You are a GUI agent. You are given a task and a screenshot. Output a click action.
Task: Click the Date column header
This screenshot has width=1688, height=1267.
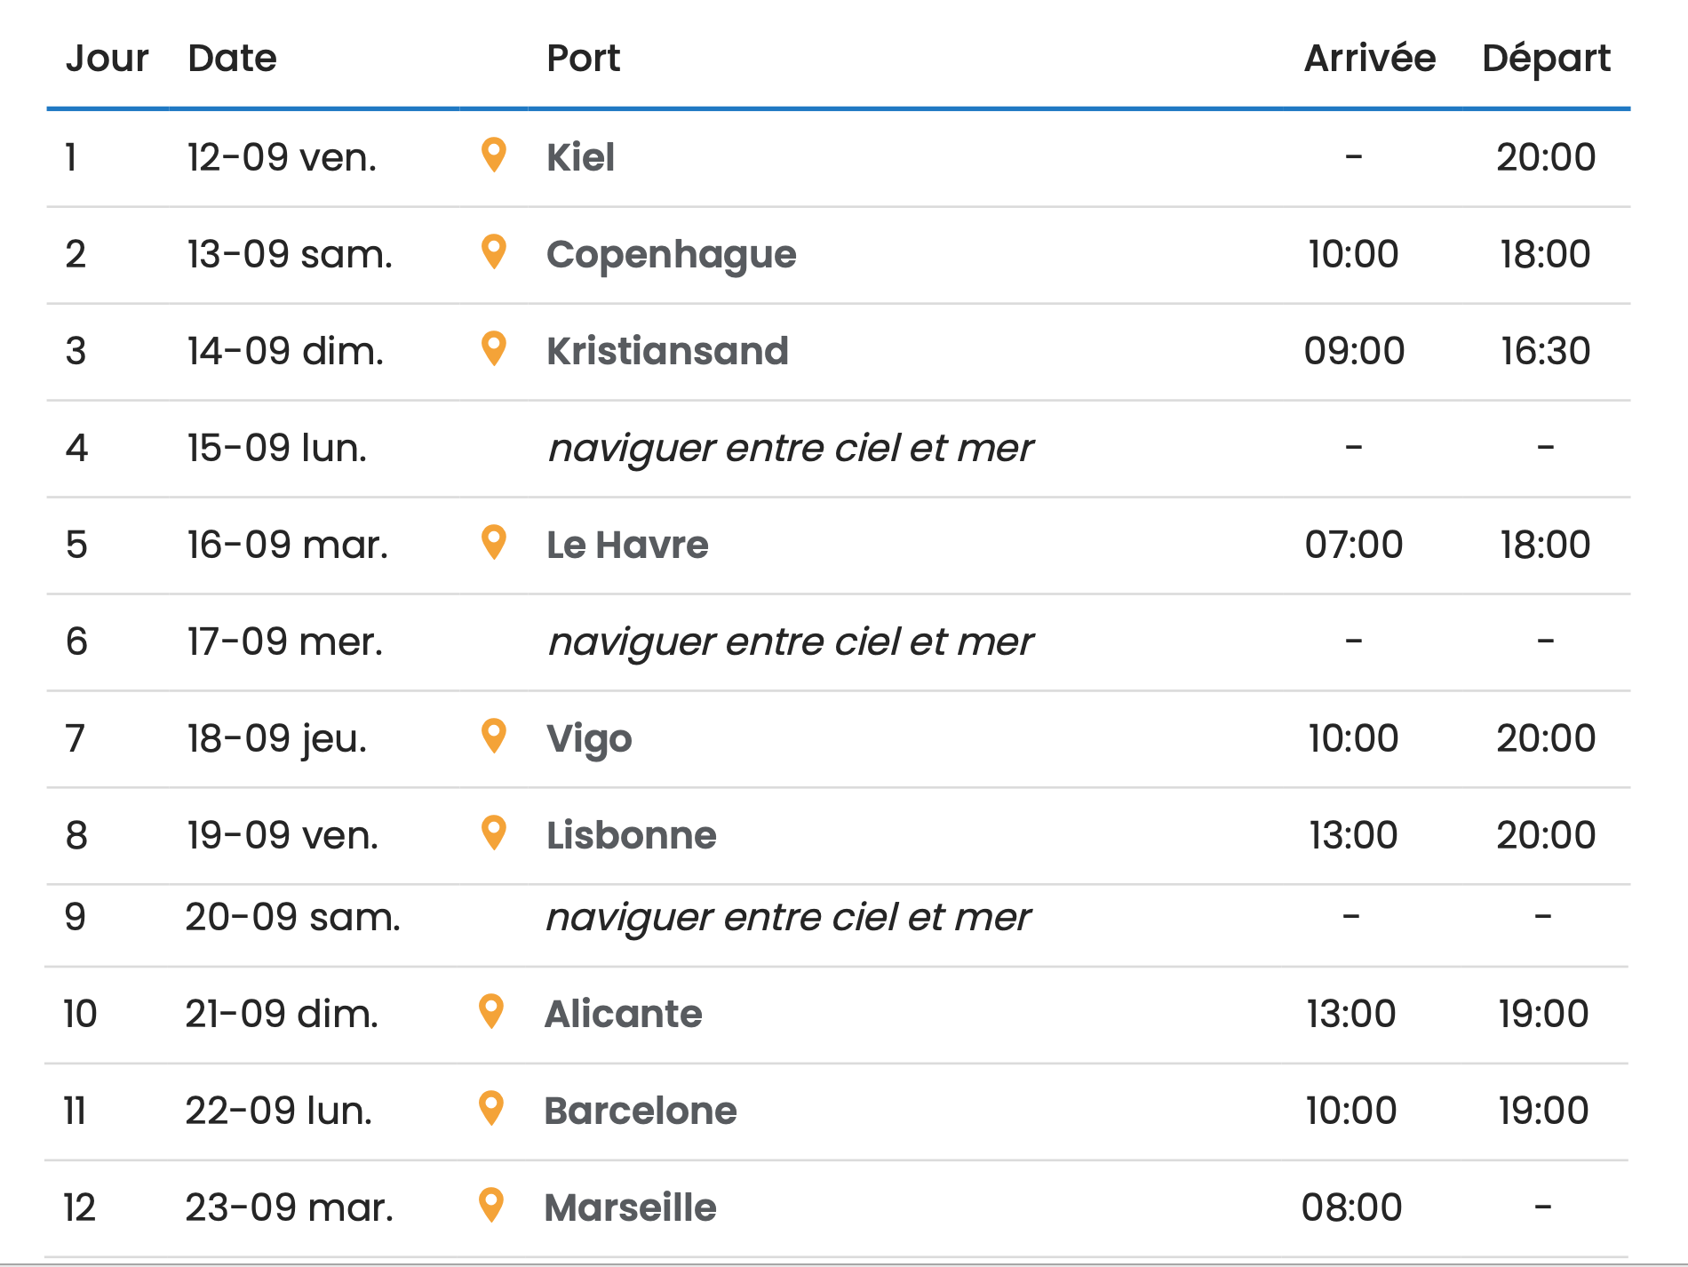point(232,58)
